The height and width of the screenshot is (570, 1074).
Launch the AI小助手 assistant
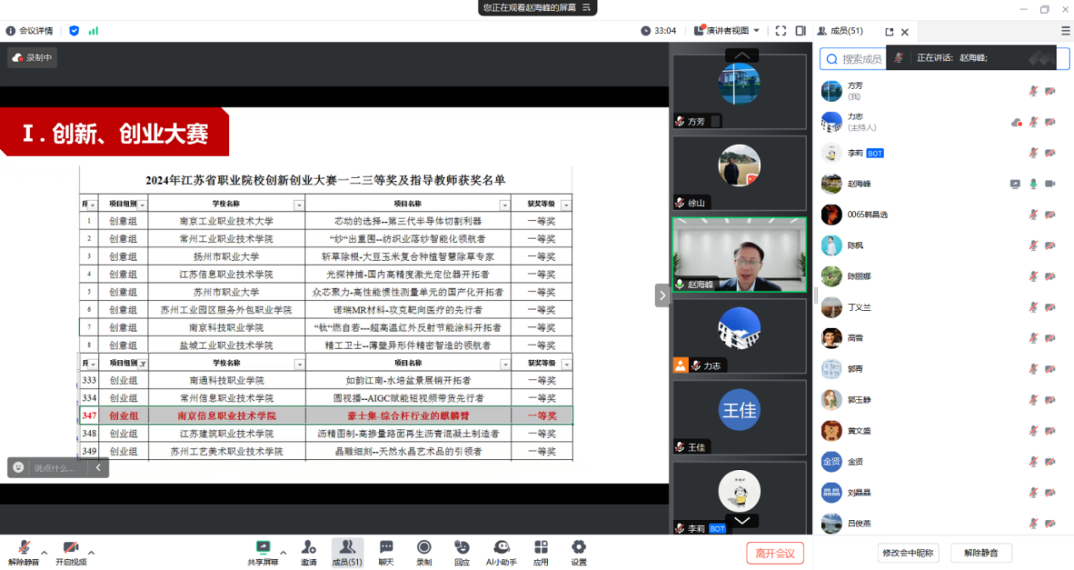tap(501, 548)
